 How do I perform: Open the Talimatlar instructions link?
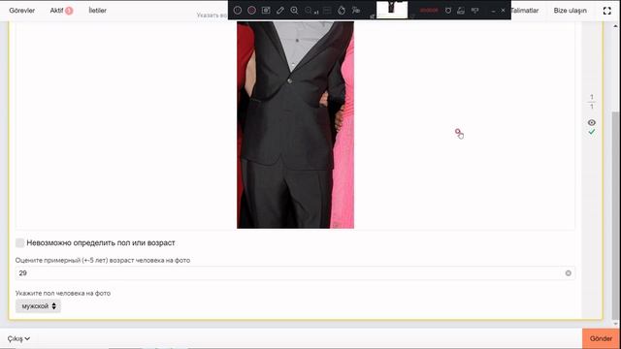[525, 11]
